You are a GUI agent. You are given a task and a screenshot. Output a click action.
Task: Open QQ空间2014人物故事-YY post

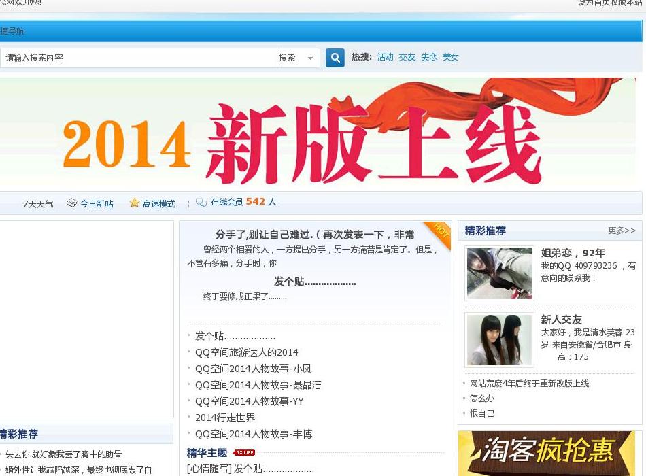point(250,401)
